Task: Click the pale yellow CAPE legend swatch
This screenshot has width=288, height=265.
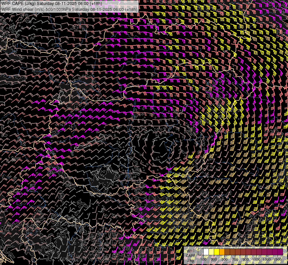Action: (211, 252)
